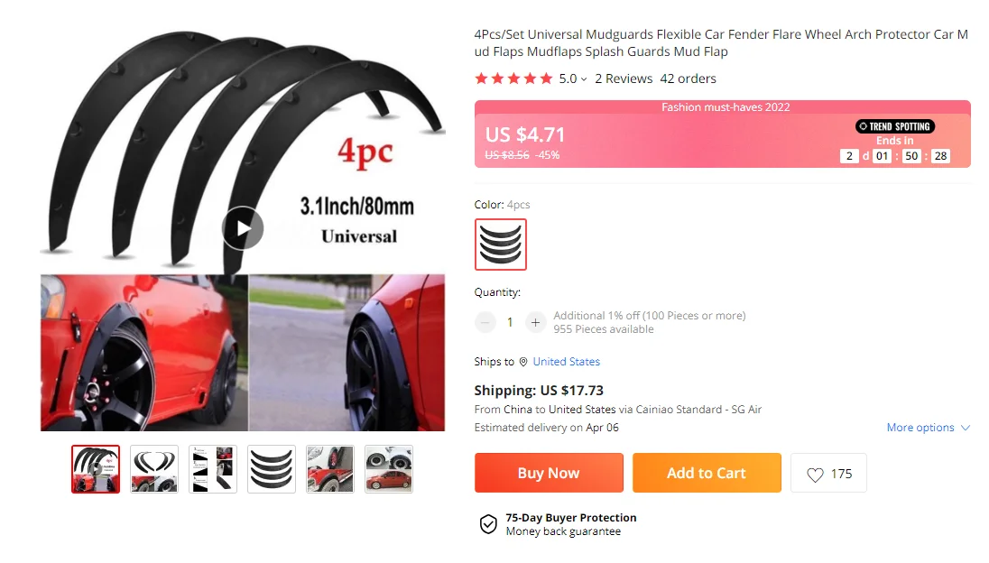Play the product video
The width and height of the screenshot is (989, 563).
(243, 228)
